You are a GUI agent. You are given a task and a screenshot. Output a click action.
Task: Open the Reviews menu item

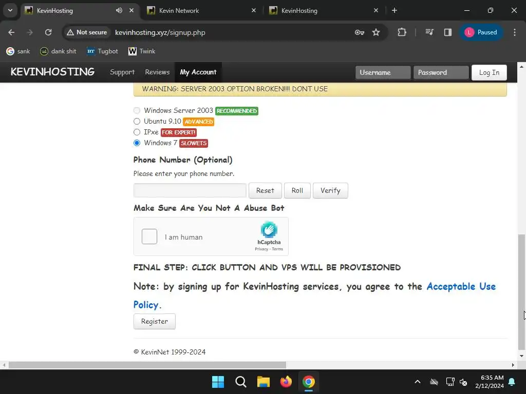coord(157,72)
